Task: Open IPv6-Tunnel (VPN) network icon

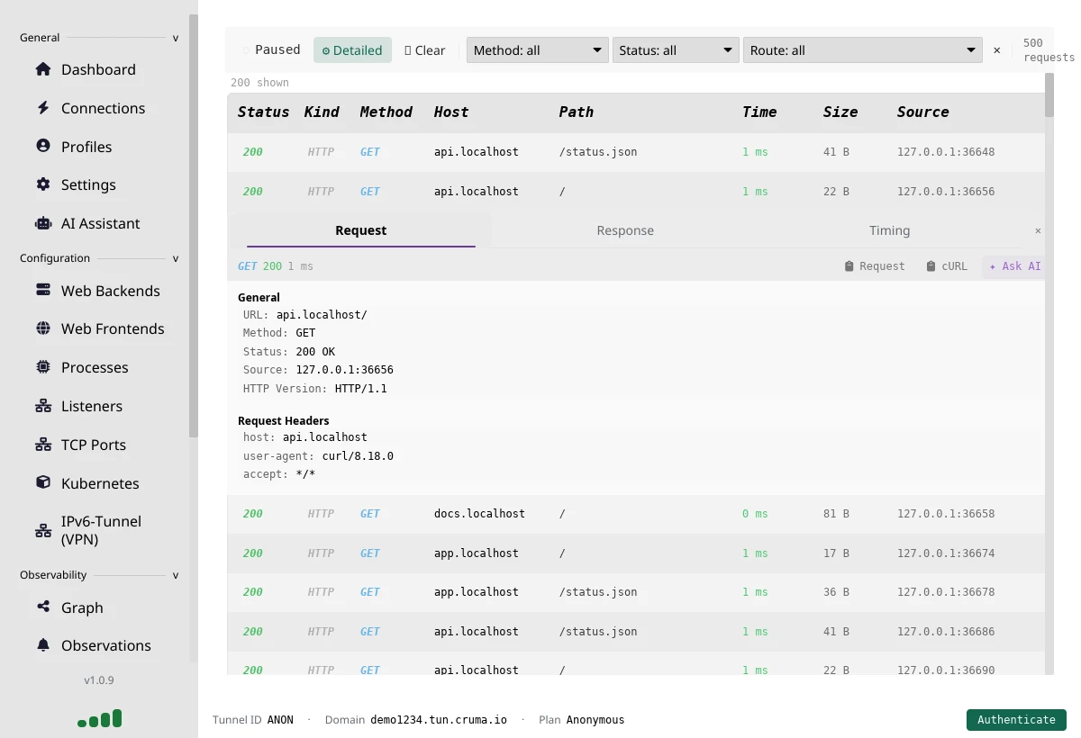Action: (x=42, y=530)
